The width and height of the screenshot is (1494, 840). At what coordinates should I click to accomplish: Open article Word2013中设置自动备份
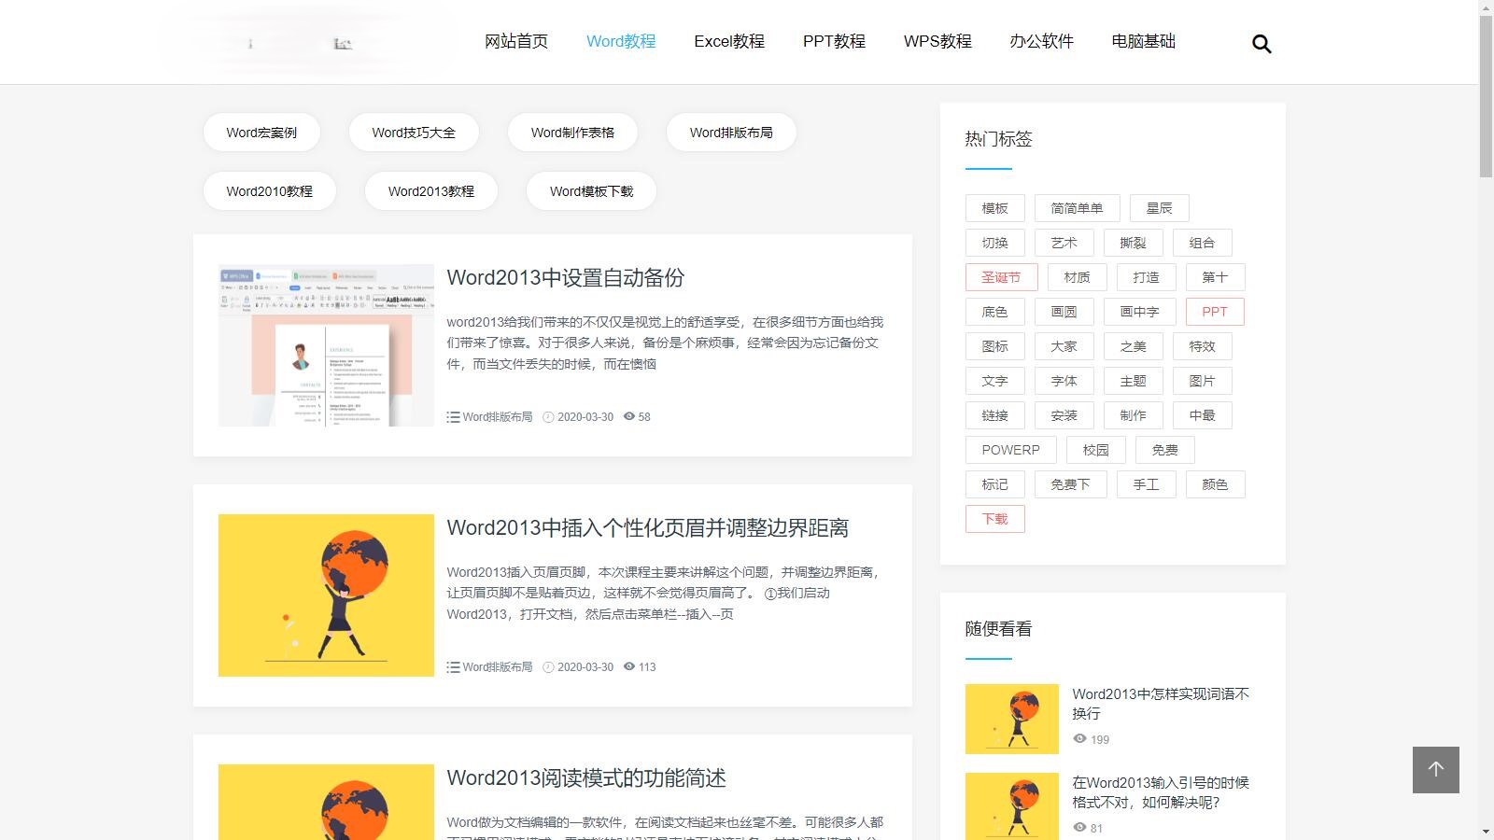(x=566, y=277)
